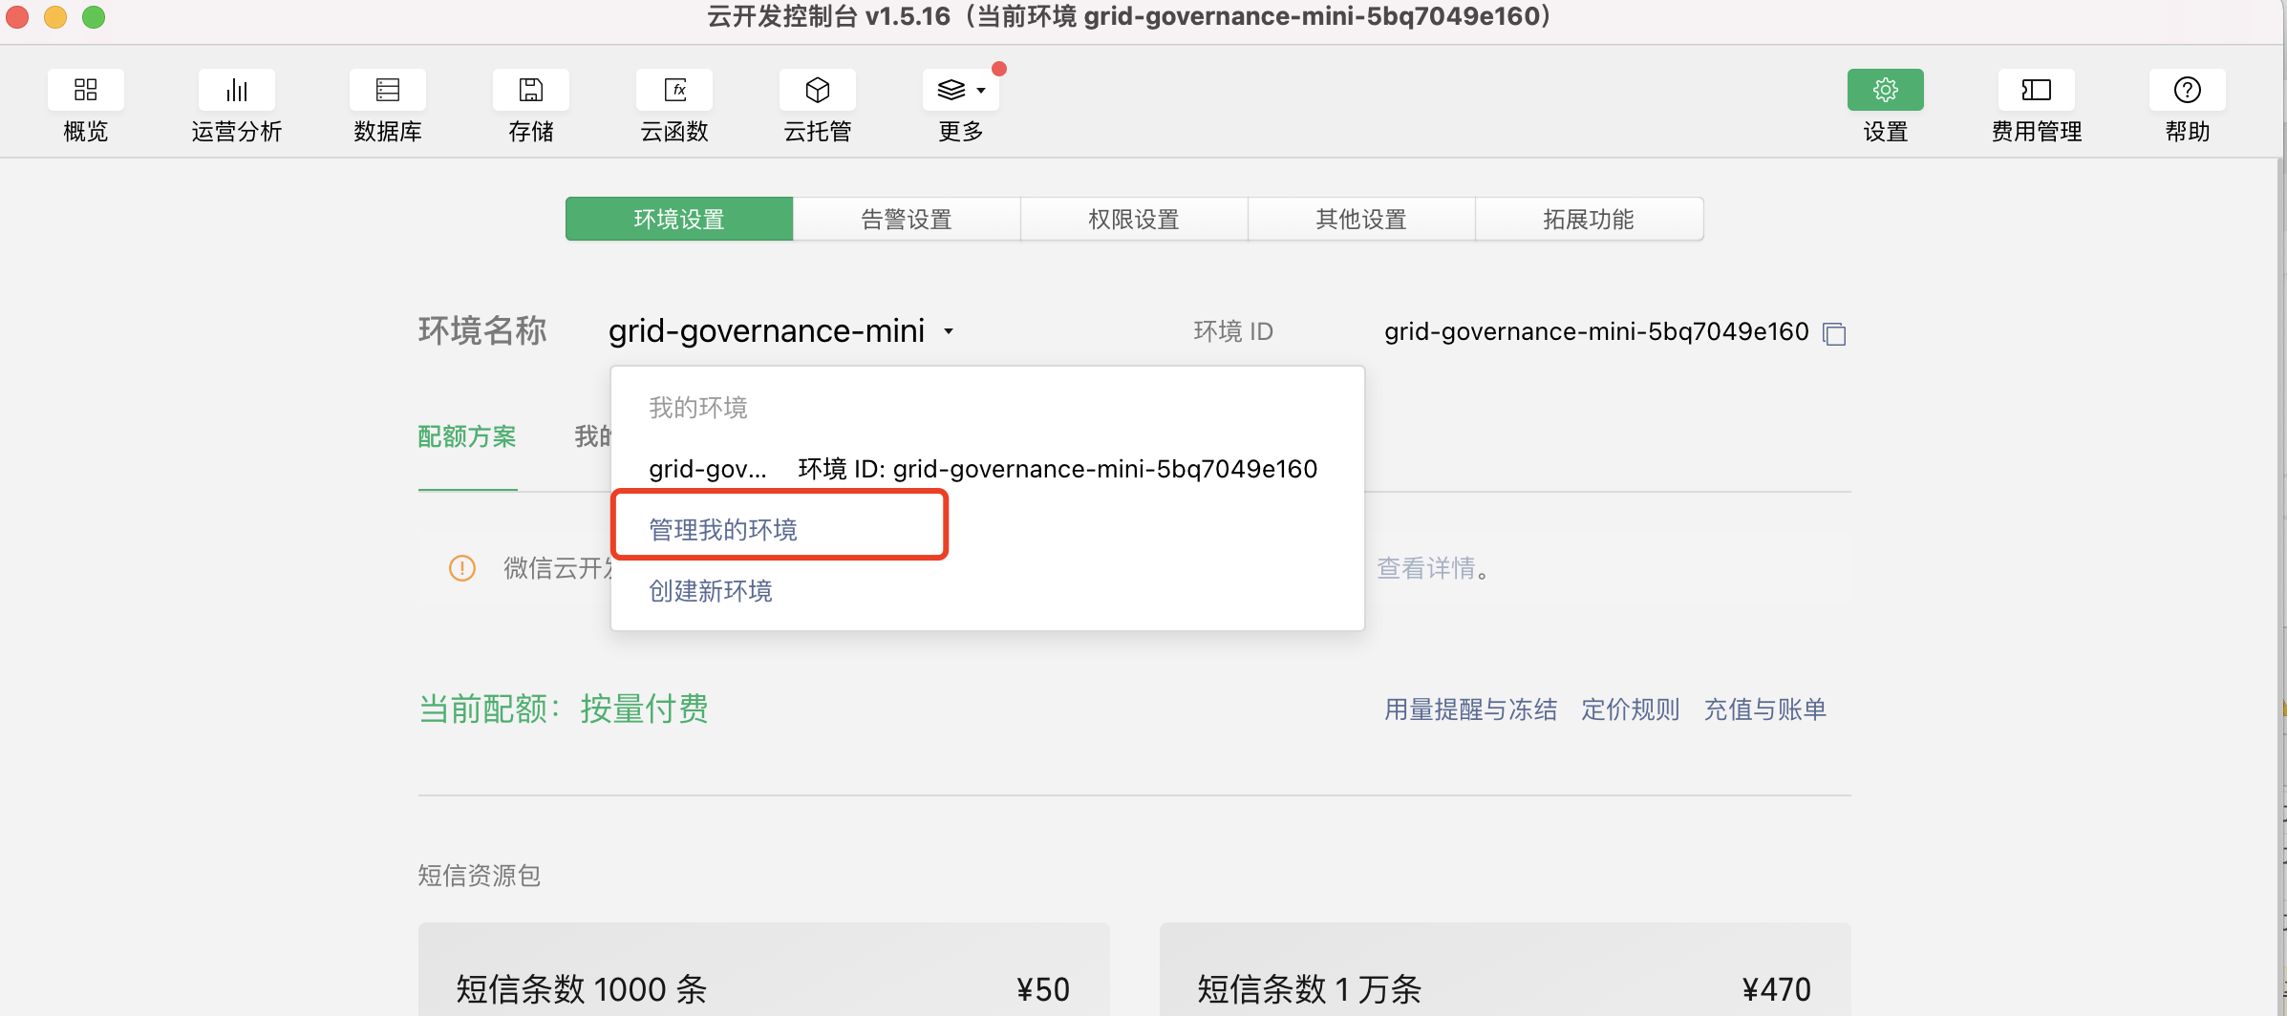
Task: Open the 云托管 cloud hosting icon
Action: pyautogui.click(x=818, y=90)
